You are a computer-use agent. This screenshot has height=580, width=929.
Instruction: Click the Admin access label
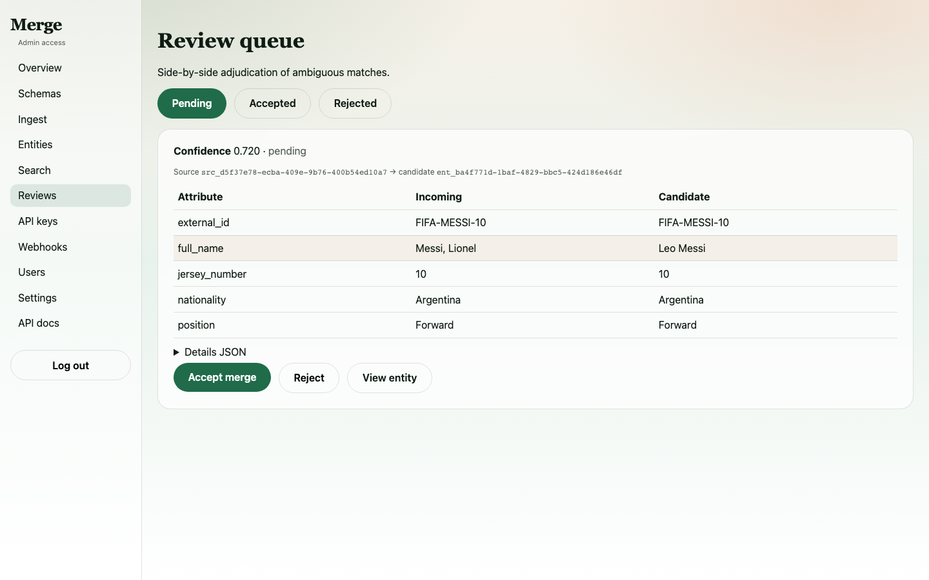[x=42, y=43]
